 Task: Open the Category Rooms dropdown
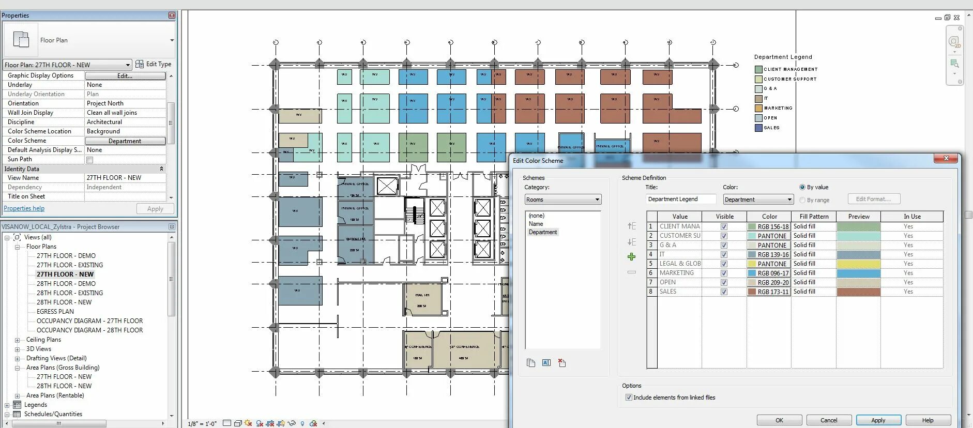tap(563, 200)
